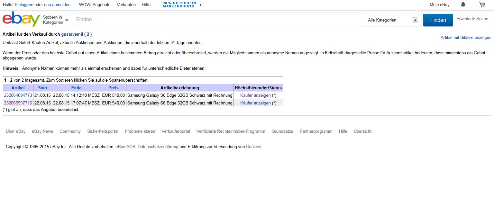Open the notifications bell icon

tap(463, 4)
